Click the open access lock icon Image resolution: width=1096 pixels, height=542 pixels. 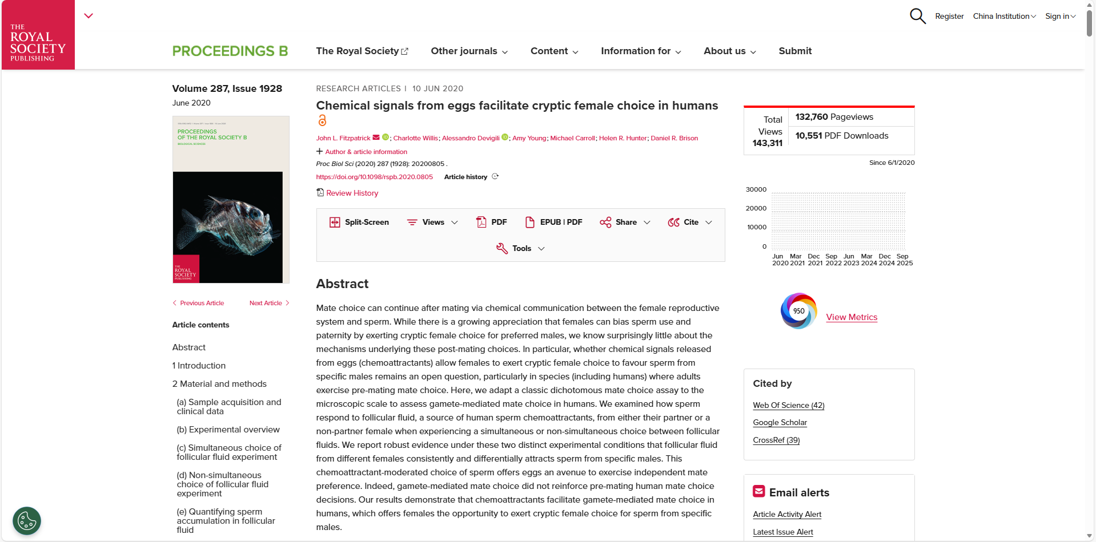coord(322,120)
